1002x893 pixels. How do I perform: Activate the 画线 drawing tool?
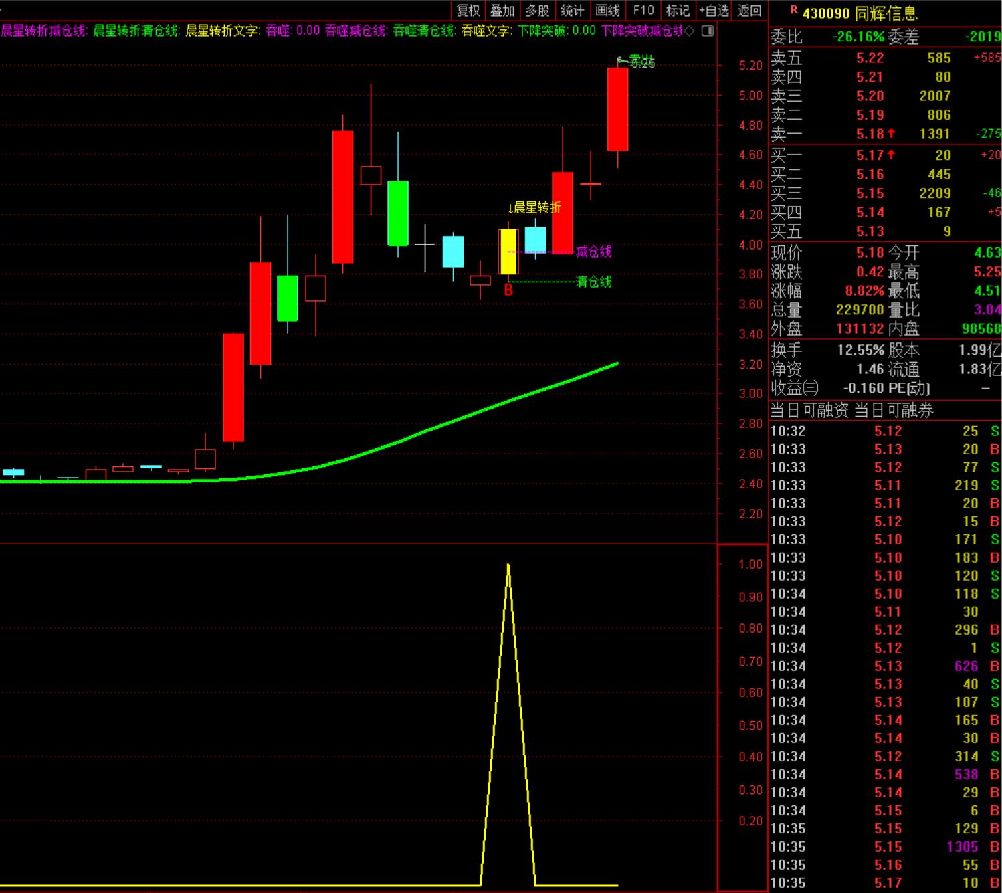(607, 11)
